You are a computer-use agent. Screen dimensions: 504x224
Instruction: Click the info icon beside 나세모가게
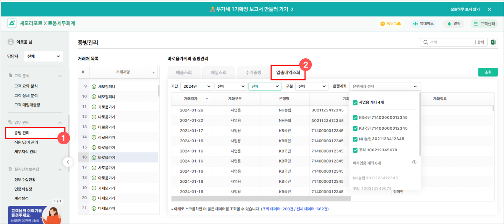94,198
